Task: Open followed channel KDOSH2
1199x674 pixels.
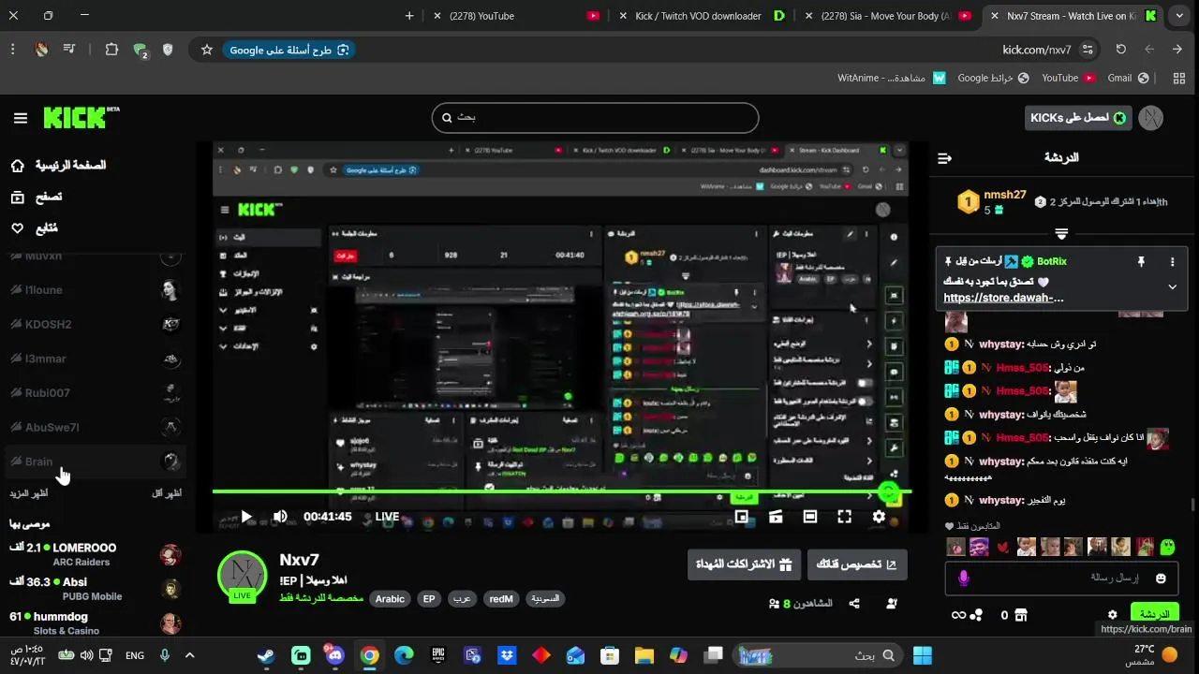Action: click(94, 324)
